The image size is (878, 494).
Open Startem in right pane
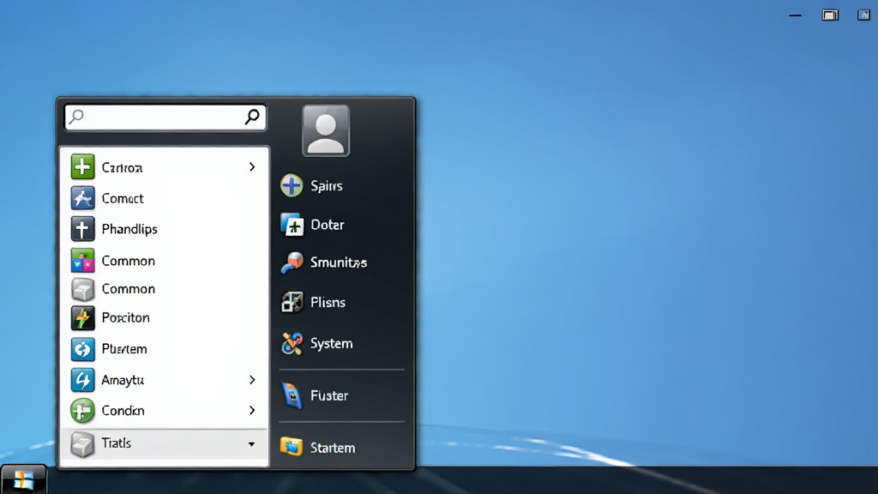(x=341, y=447)
